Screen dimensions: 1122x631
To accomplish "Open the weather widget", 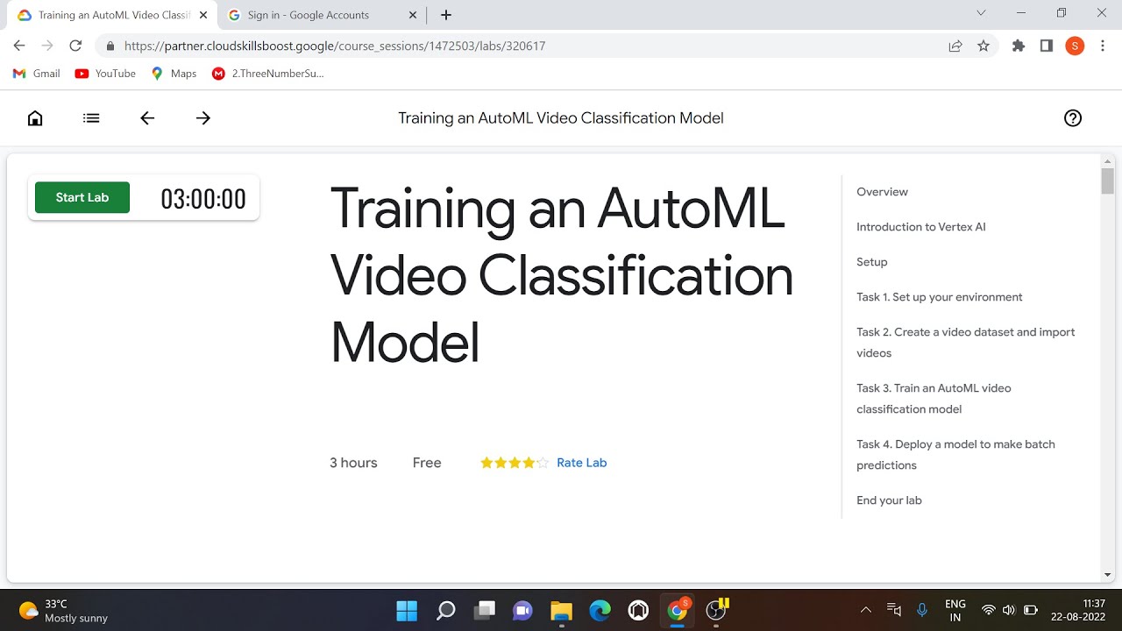I will [63, 611].
